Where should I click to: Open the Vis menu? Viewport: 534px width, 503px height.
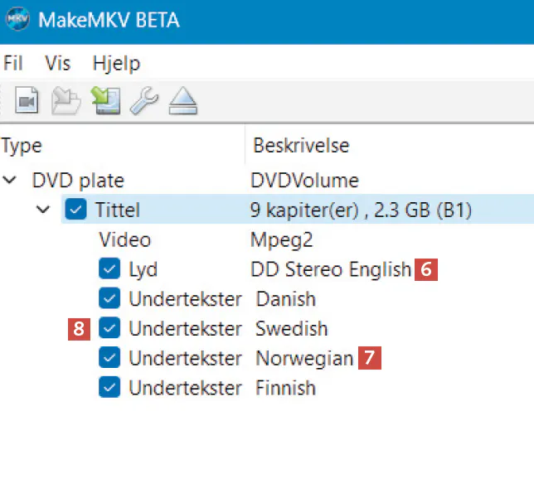point(58,64)
